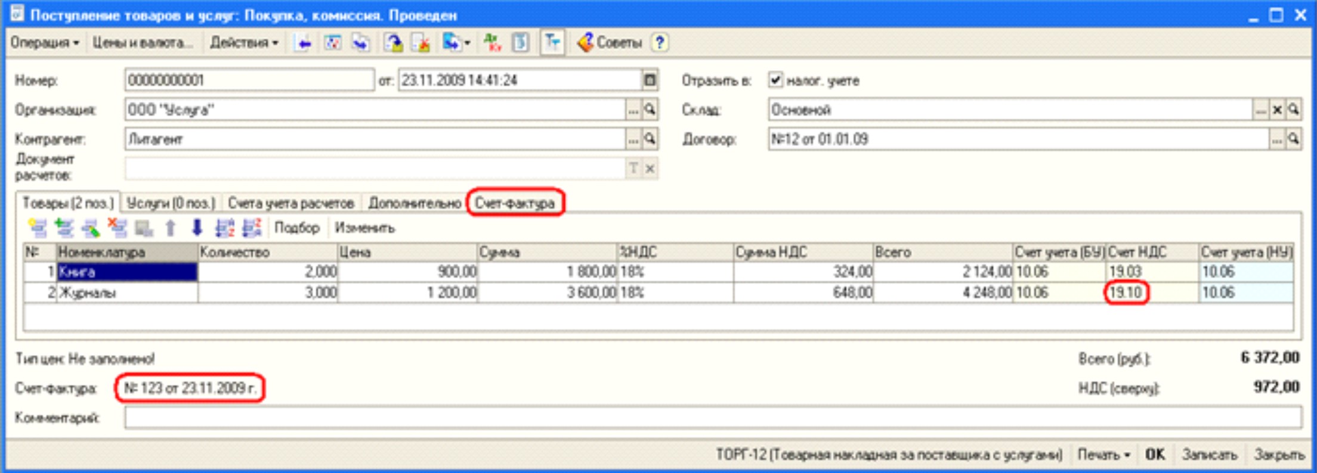This screenshot has height=473, width=1317.
Task: Move row up arrow icon
Action: point(171,228)
